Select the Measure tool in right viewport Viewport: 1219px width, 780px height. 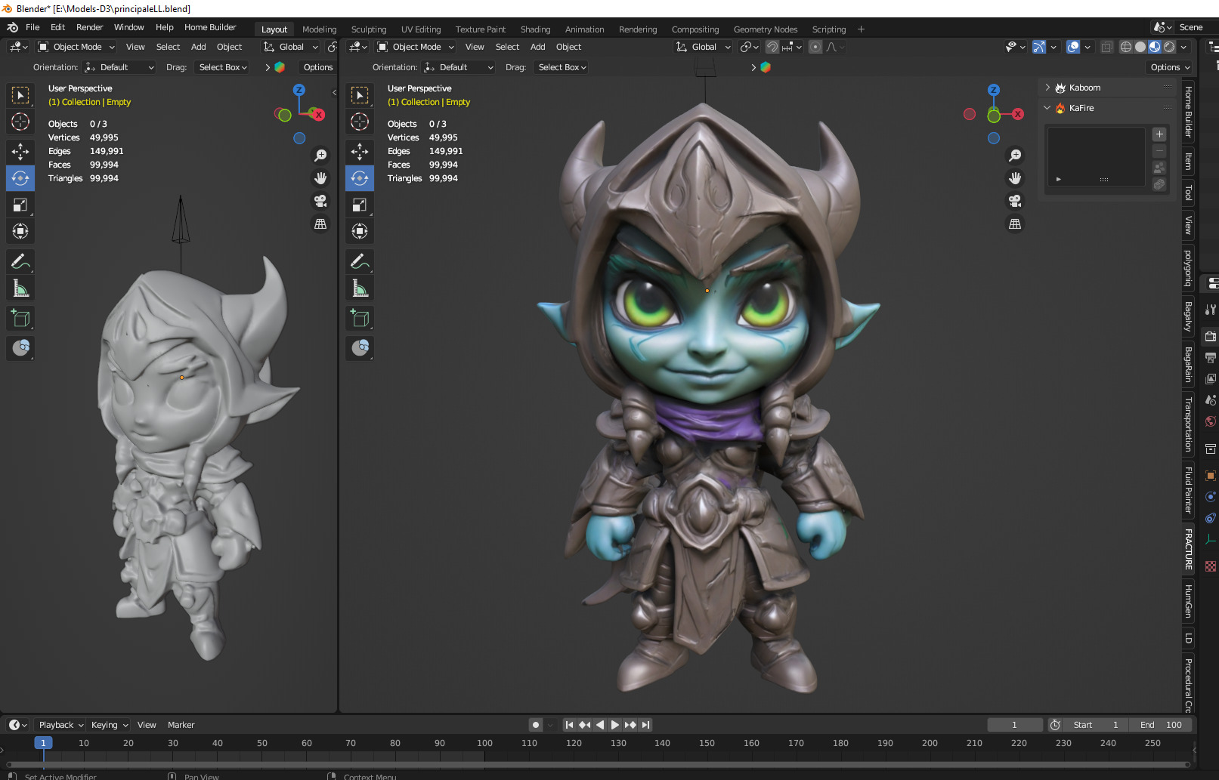point(360,288)
